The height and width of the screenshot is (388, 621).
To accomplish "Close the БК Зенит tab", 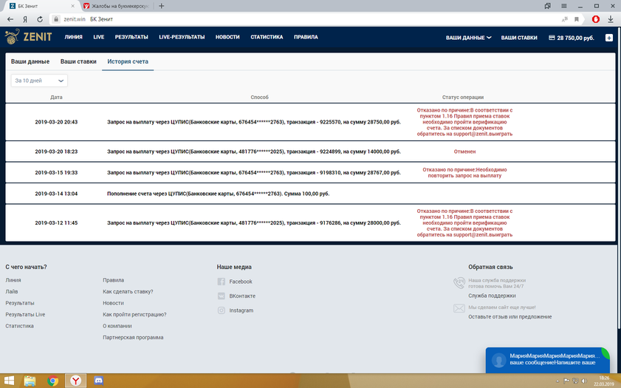I will (x=72, y=6).
